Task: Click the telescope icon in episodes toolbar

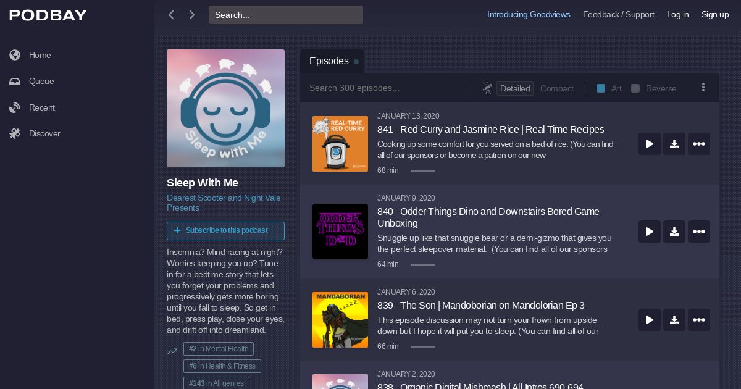Action: (487, 88)
